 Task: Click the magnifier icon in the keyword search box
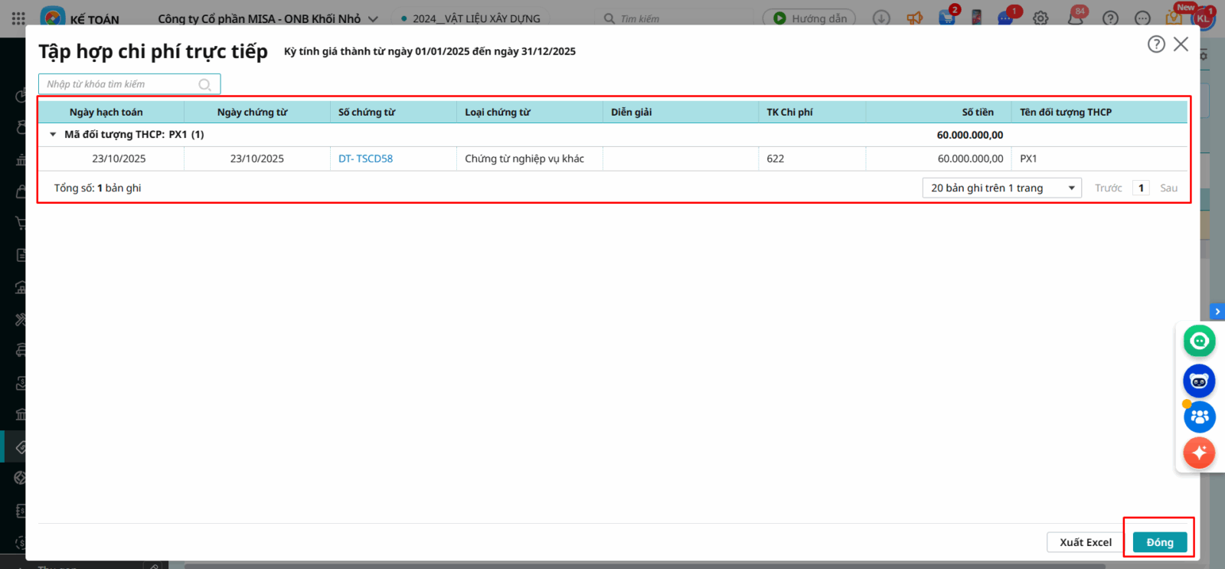[204, 84]
